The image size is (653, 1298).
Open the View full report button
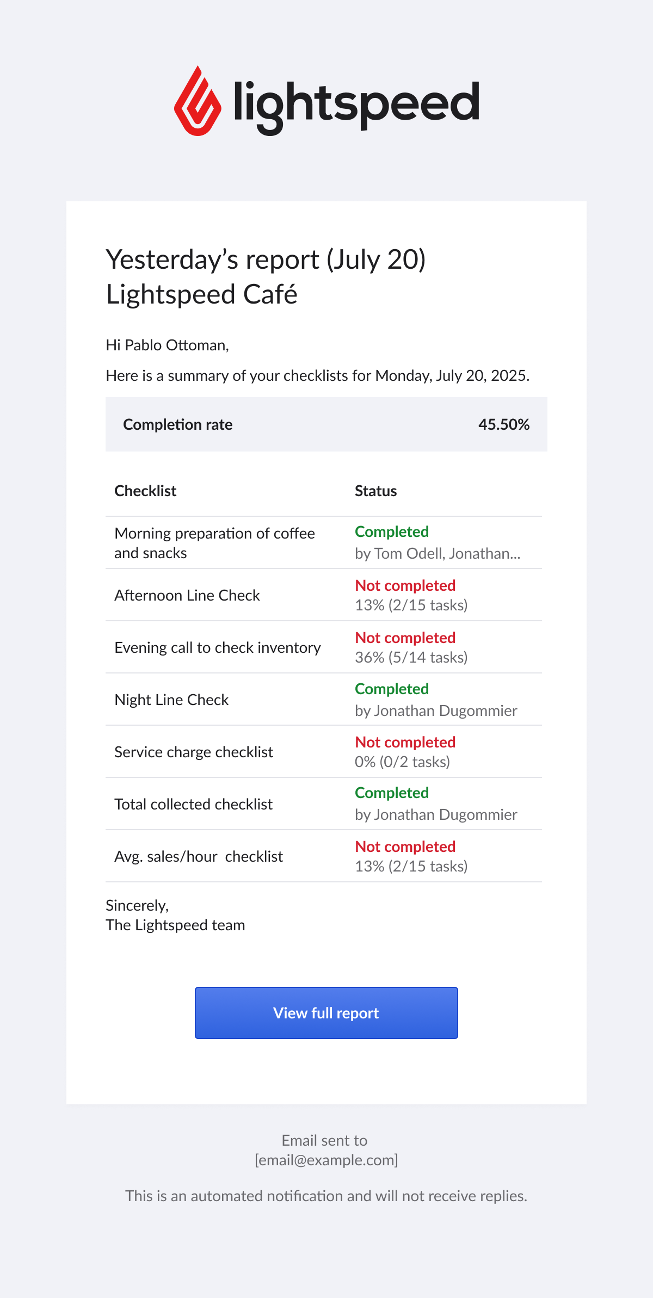[x=326, y=1013]
